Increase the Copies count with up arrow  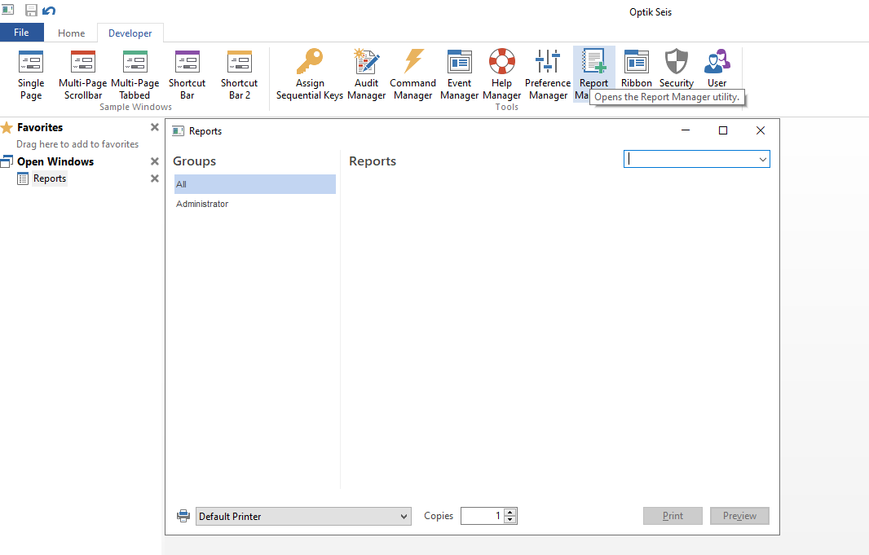pos(509,513)
